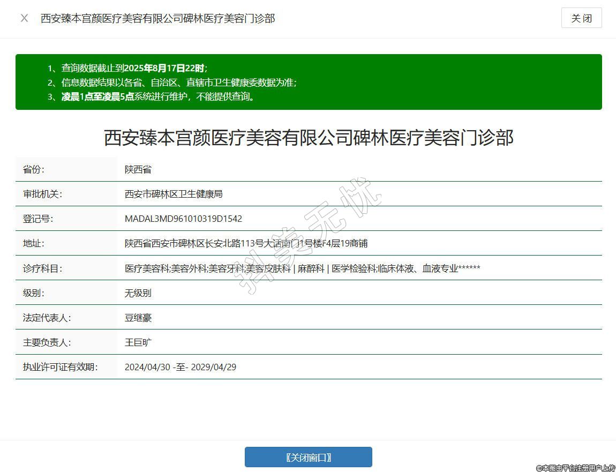Select the 无级别 level value
This screenshot has width=616, height=472.
[x=138, y=293]
